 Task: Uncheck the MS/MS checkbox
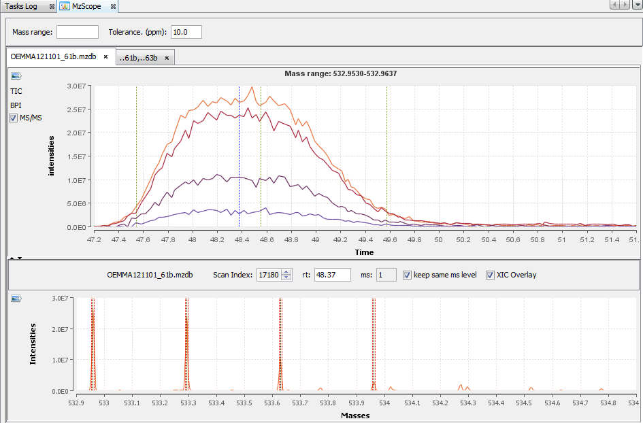pos(14,118)
